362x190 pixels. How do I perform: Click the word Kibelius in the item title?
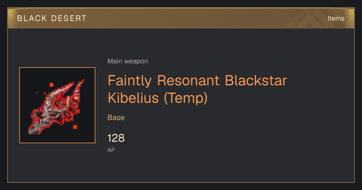coord(133,98)
